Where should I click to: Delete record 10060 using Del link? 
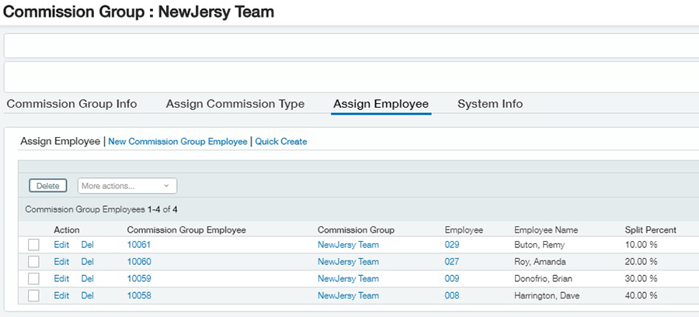click(x=88, y=262)
